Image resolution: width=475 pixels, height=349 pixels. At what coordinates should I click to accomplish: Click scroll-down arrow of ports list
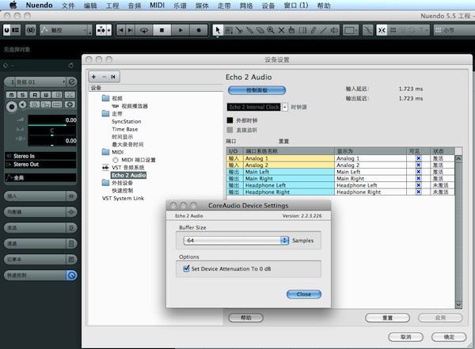[x=458, y=305]
